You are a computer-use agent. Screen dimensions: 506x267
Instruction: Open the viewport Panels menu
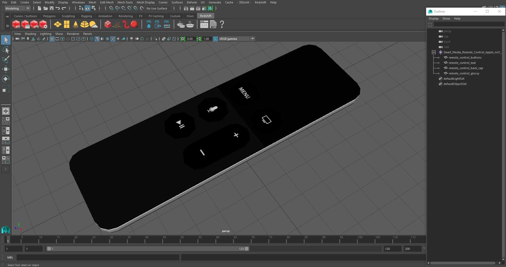coord(87,34)
